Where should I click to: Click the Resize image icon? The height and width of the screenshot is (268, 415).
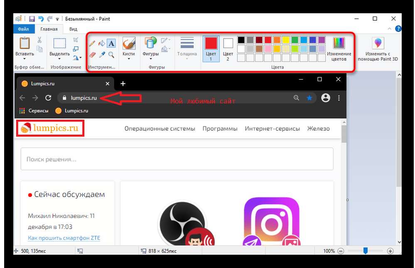tap(76, 49)
